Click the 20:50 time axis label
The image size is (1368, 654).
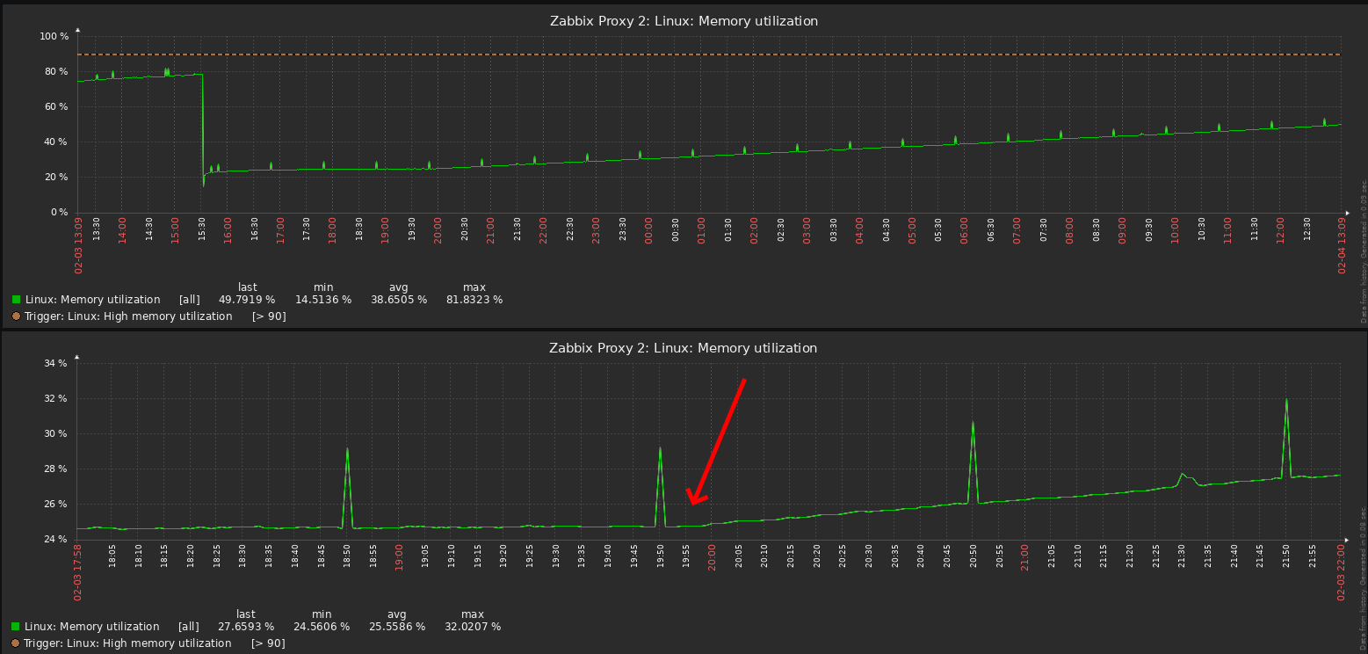click(973, 556)
